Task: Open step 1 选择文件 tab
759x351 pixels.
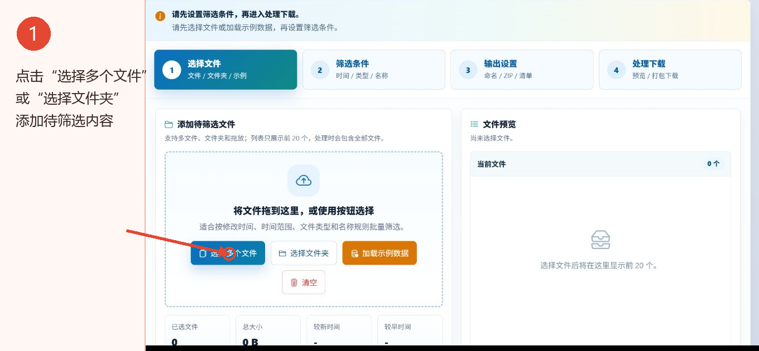Action: coord(225,70)
